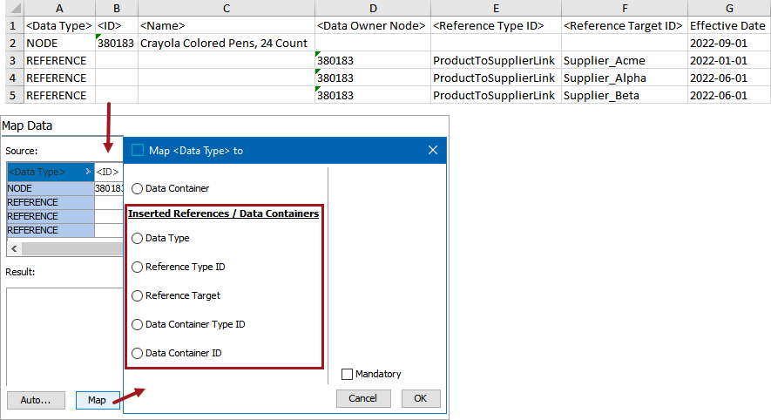Click ProductToSupplierLink cell in the Supplier_Acme row
Image resolution: width=771 pixels, height=420 pixels.
click(496, 60)
